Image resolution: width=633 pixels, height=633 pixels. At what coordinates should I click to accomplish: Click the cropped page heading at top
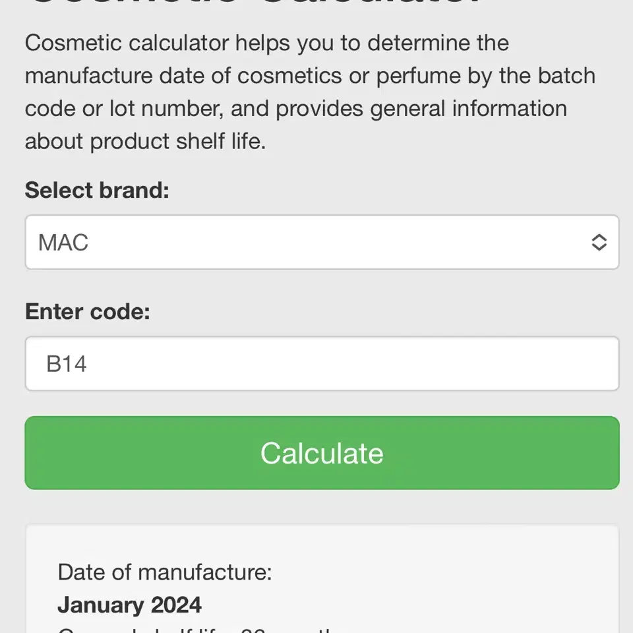(256, 3)
